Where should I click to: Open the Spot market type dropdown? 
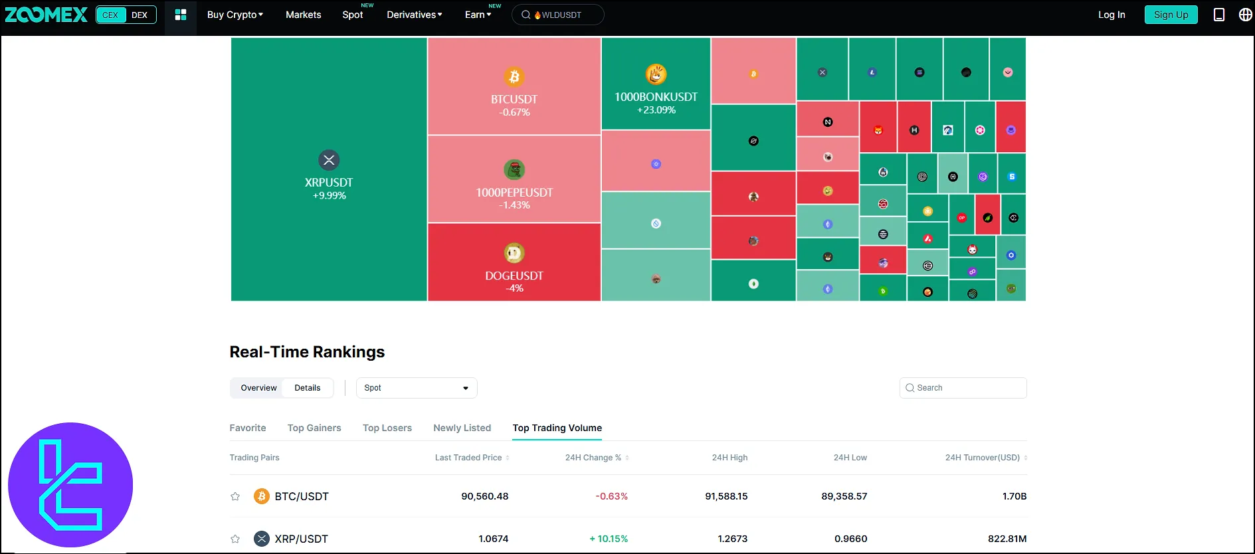click(x=417, y=388)
